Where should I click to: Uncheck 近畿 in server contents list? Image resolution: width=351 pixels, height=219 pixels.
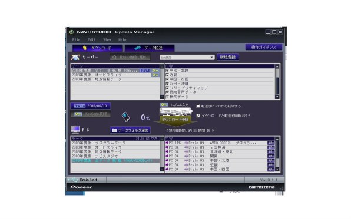167,75
